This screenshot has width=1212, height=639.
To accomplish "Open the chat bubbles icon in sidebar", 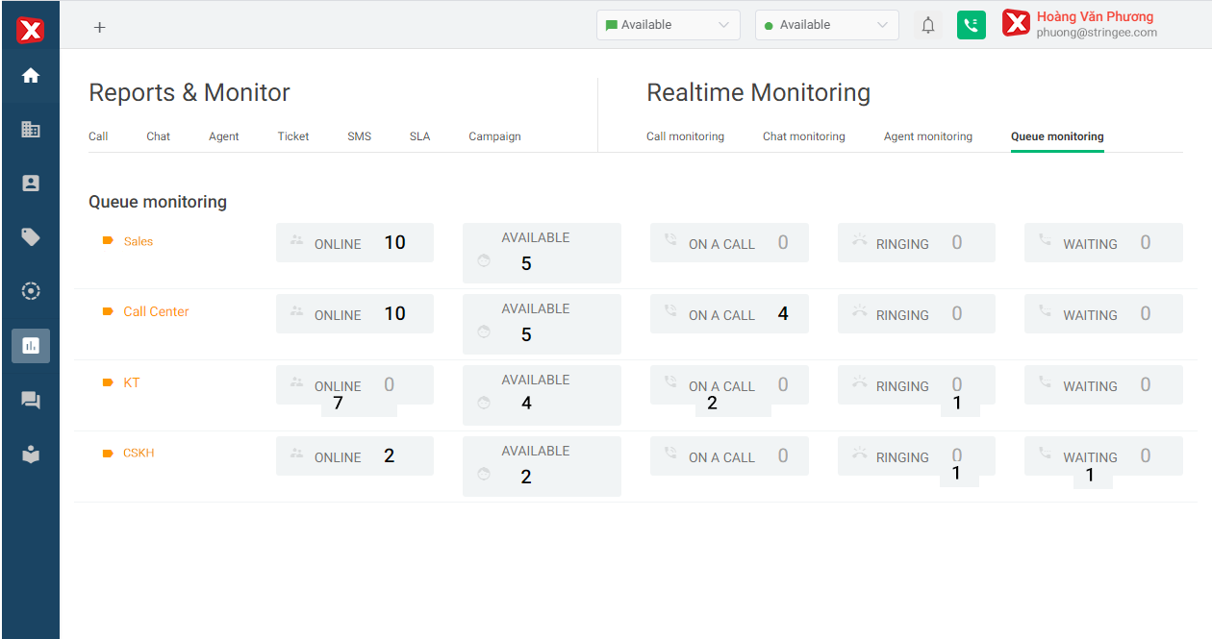I will 31,400.
